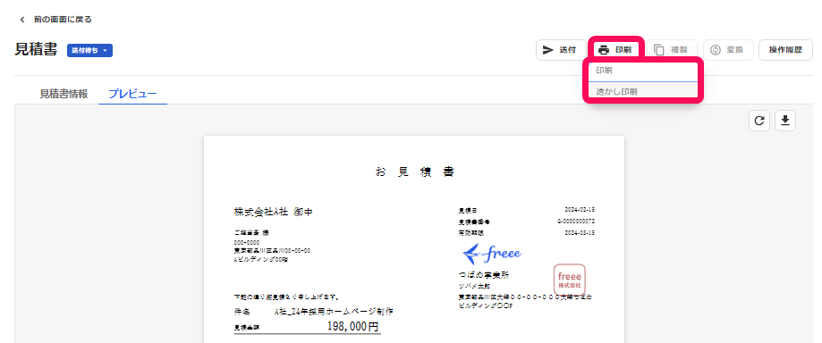Click 株式会社A社 御中 recipient text
This screenshot has width=822, height=343.
[x=273, y=212]
